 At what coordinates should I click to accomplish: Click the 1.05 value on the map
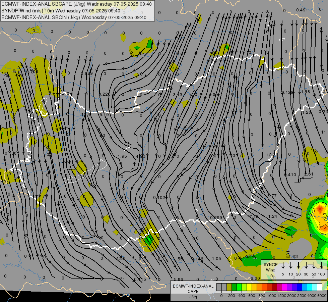tap(216, 258)
